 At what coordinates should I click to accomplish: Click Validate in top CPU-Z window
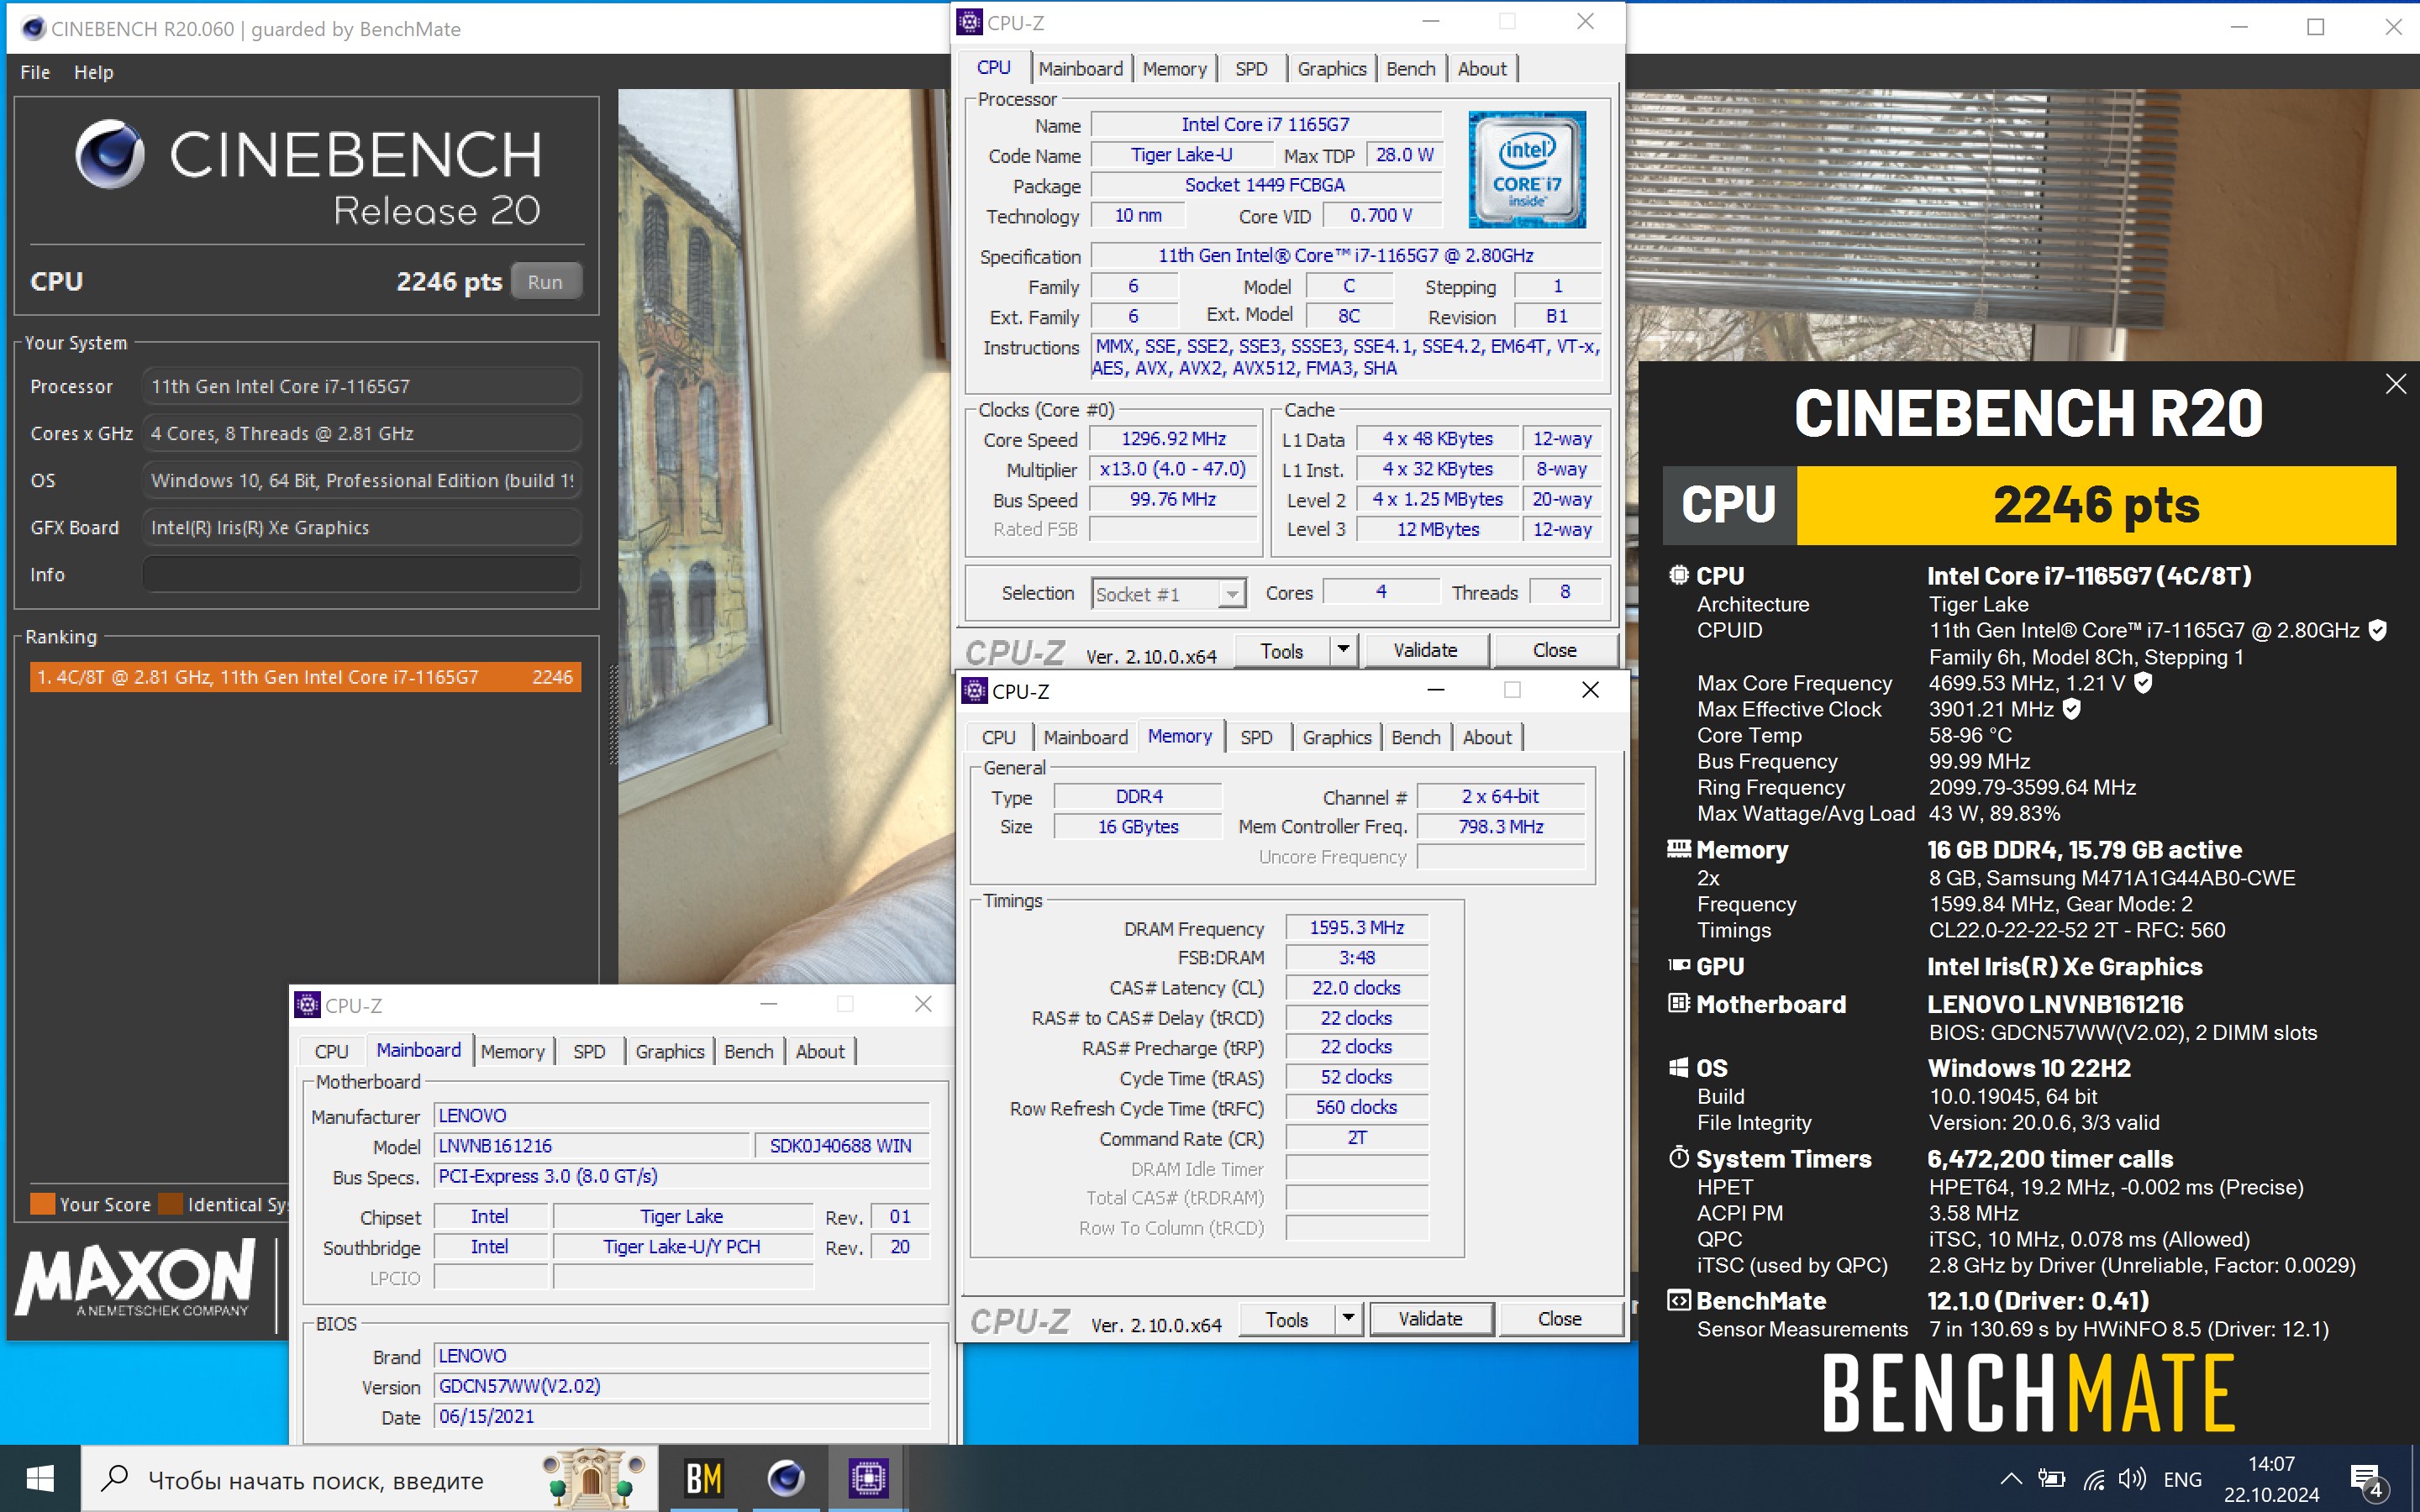pos(1425,651)
